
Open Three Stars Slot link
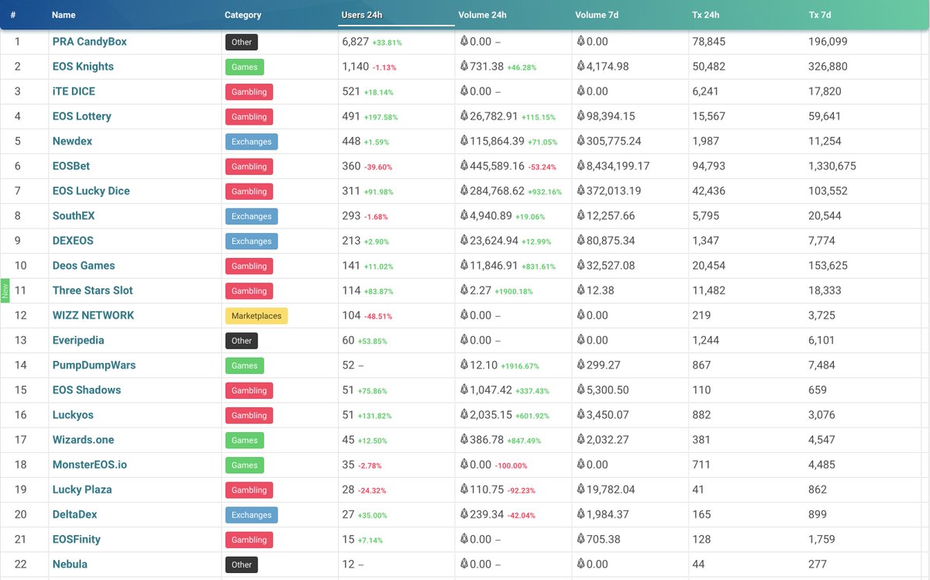click(x=93, y=290)
